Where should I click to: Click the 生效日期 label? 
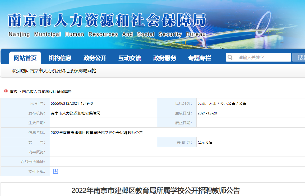(x=37, y=123)
